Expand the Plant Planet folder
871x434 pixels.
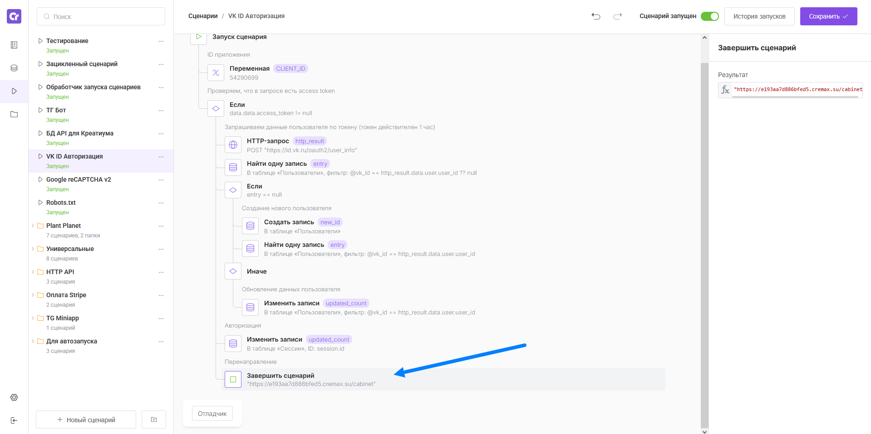coord(33,226)
